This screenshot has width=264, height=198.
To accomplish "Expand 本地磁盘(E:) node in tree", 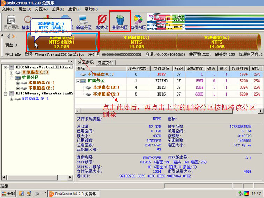I will 18,88.
